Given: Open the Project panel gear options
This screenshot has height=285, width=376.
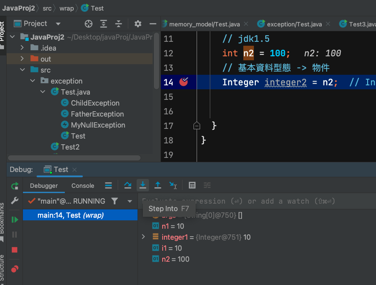Looking at the screenshot, I should tap(138, 24).
